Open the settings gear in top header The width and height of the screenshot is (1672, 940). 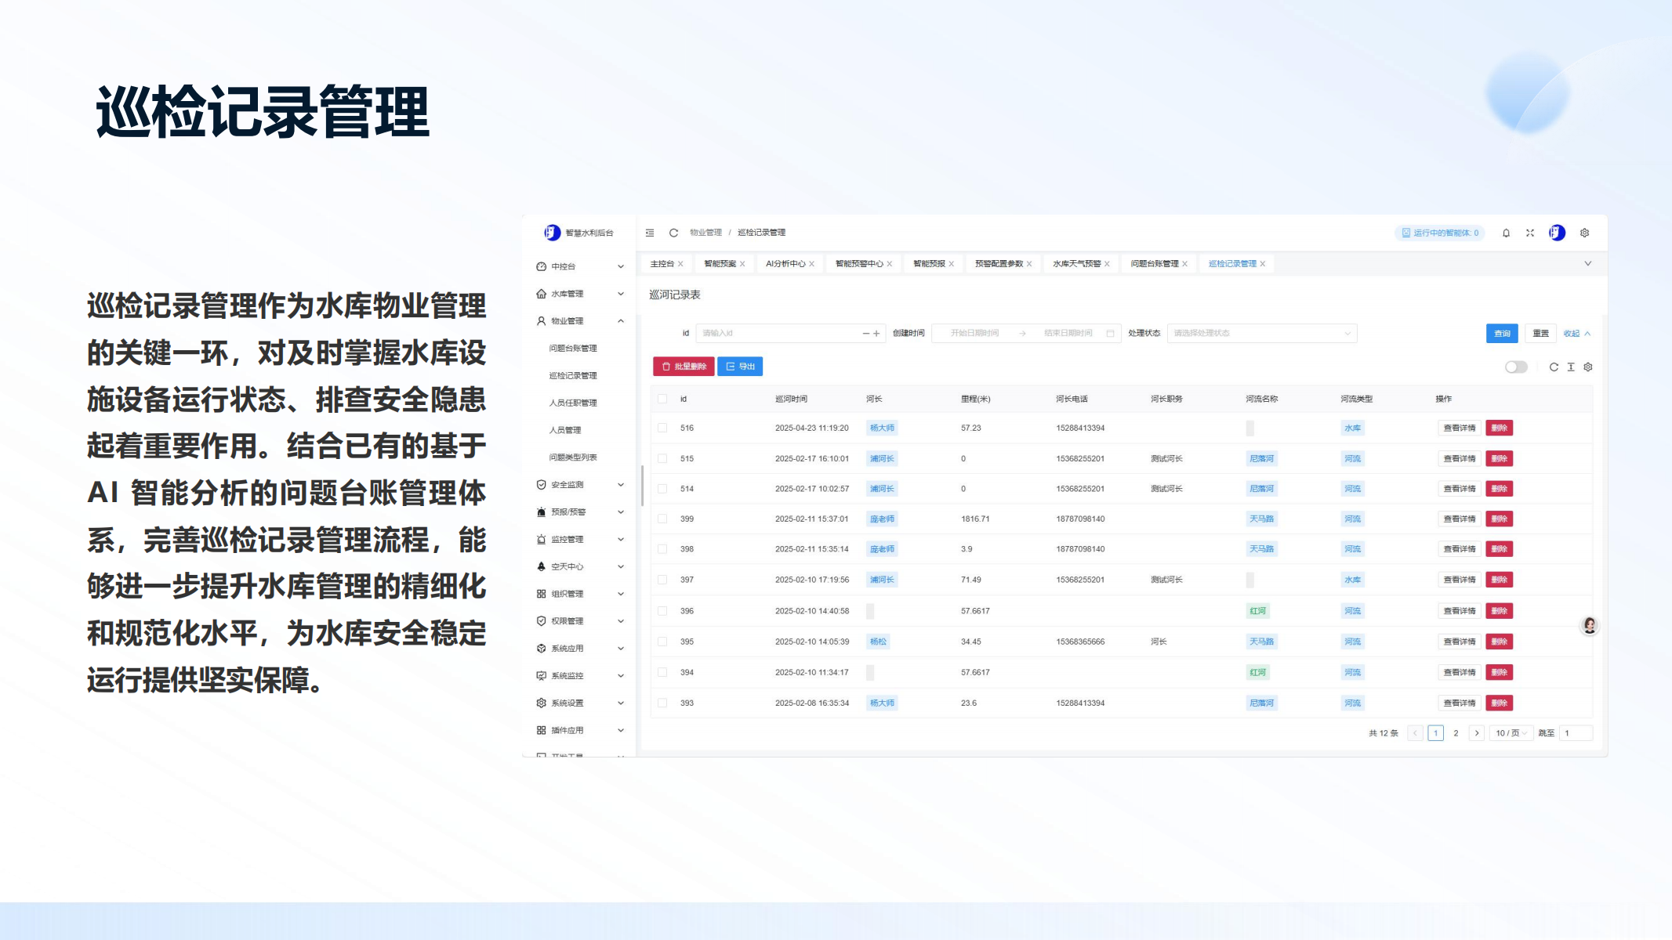1584,233
